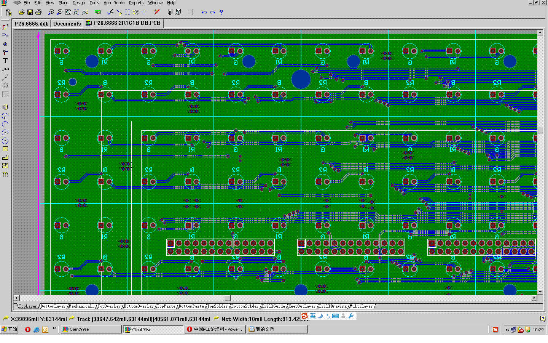Show the board in 3D icon

click(x=97, y=12)
